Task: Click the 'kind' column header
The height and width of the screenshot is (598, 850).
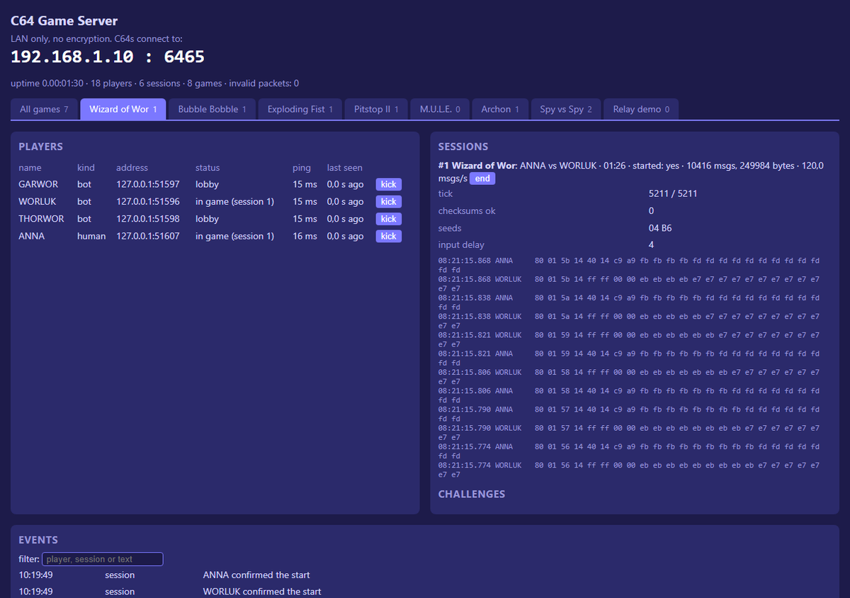Action: pos(86,168)
